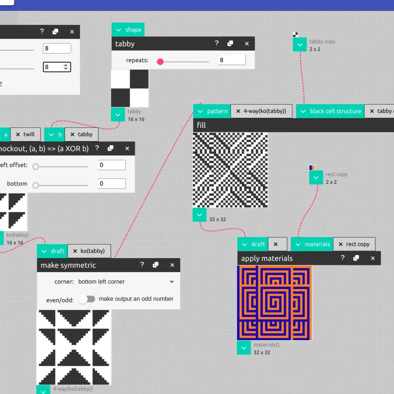
Task: Remove the draft inlet connection of apply materials
Action: 276,244
